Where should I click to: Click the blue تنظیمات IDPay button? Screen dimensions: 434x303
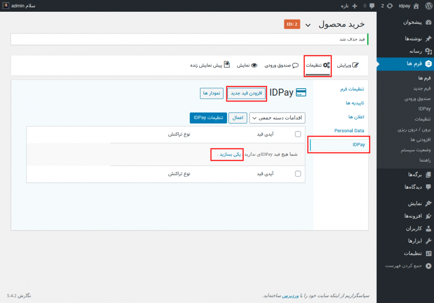[x=208, y=118]
